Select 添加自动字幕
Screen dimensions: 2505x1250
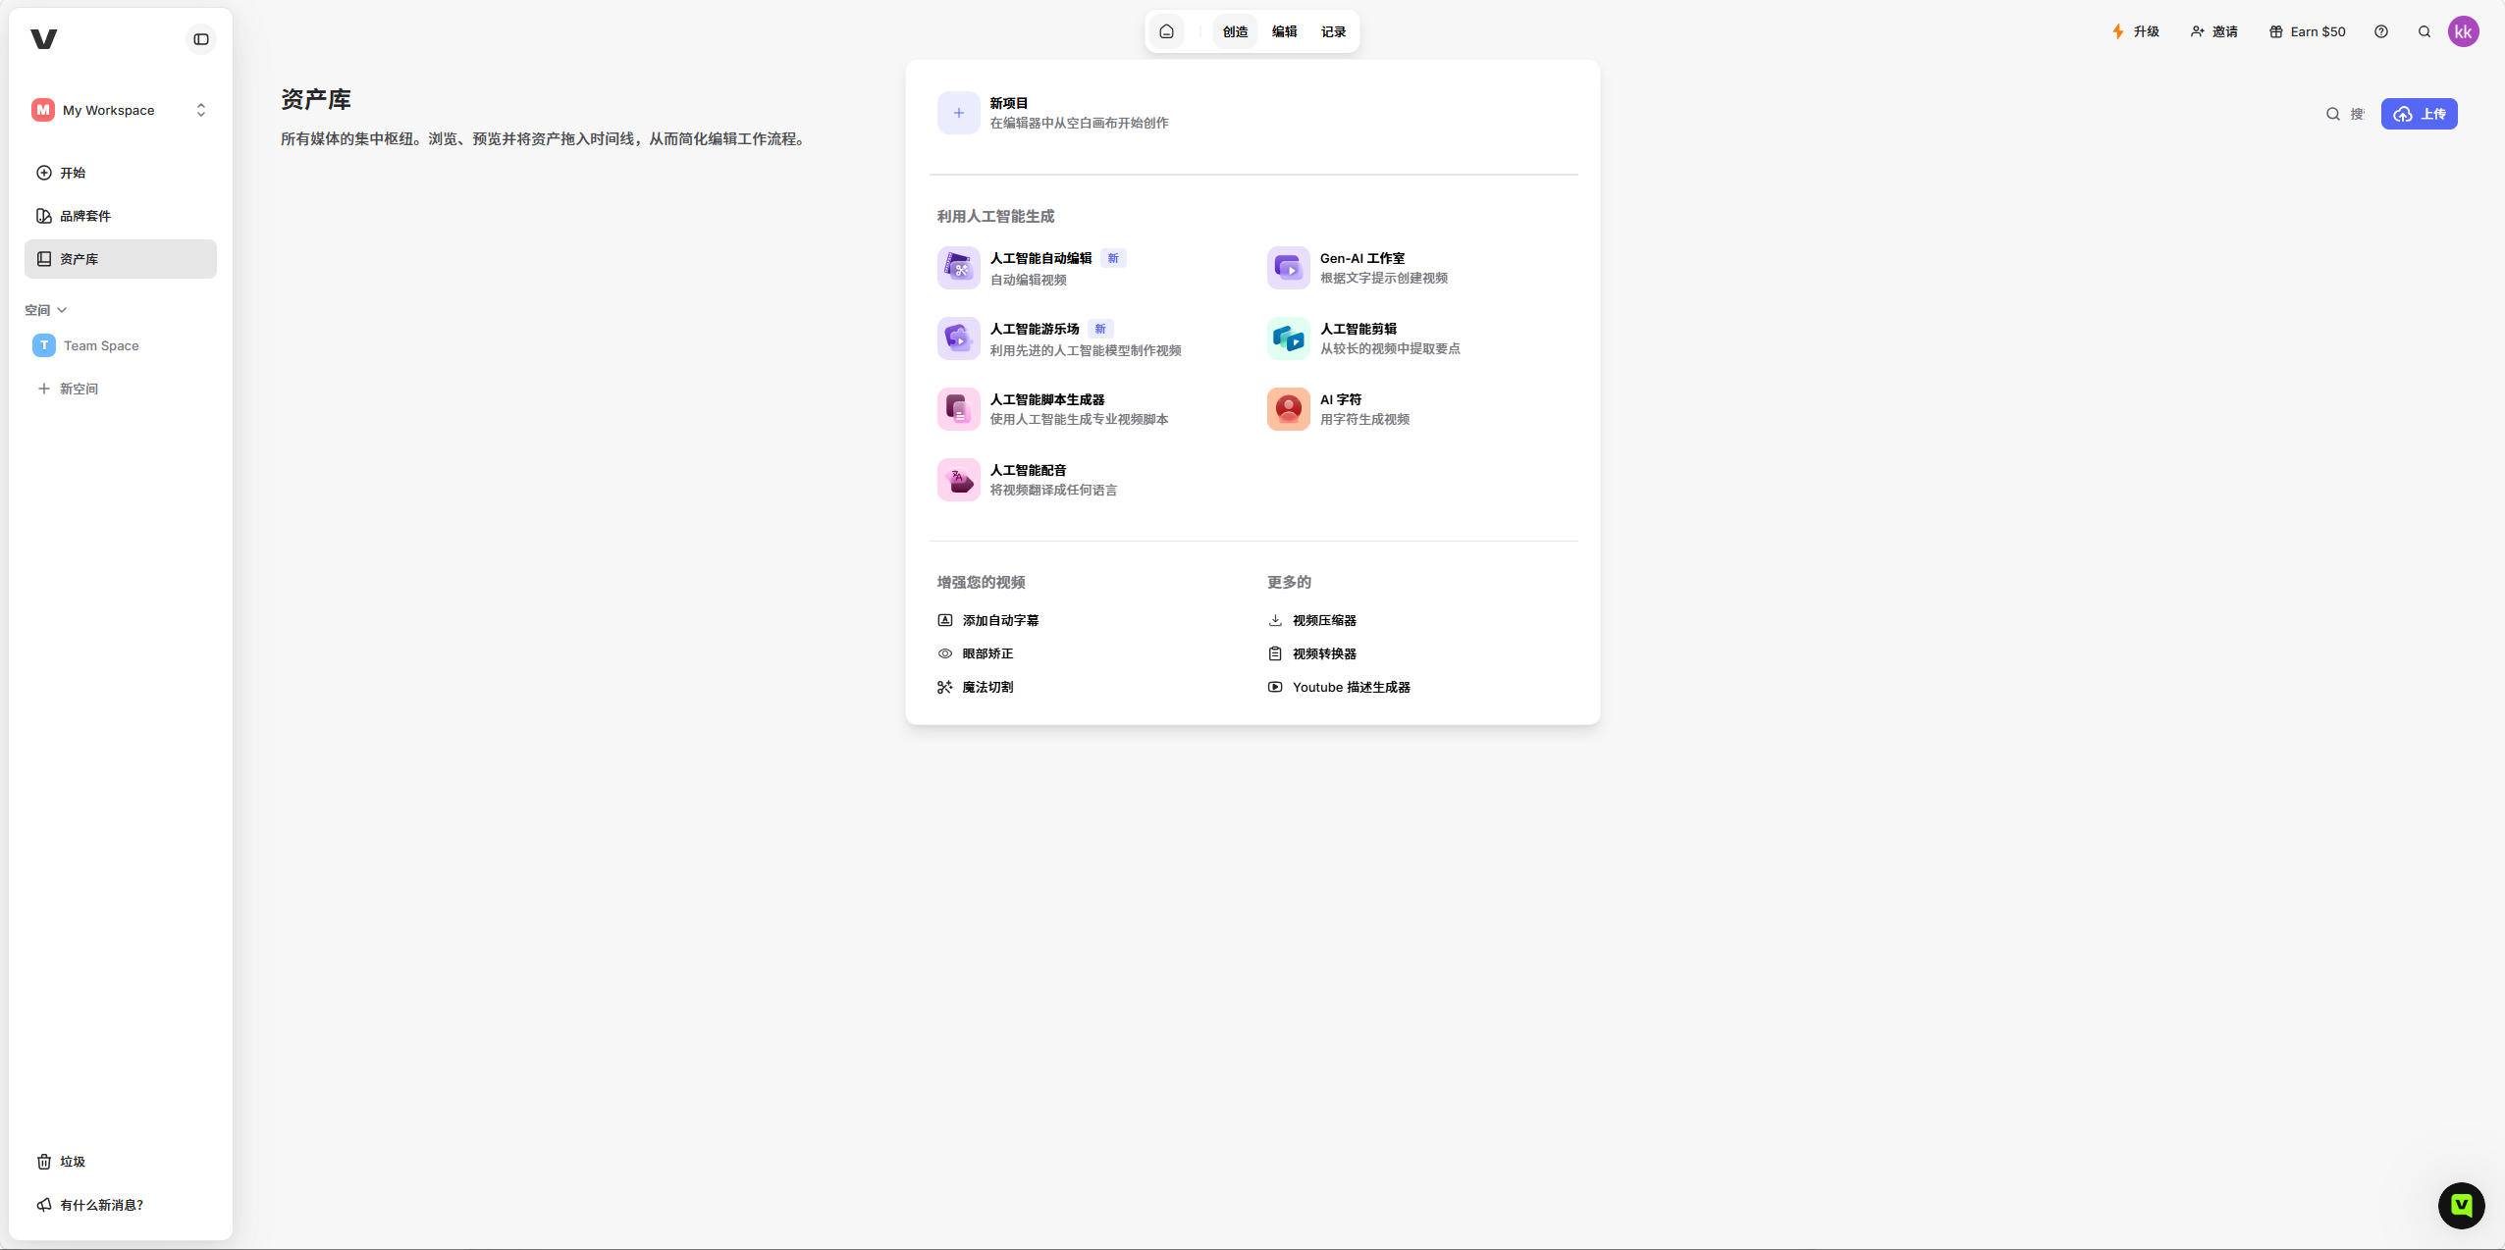pos(988,620)
